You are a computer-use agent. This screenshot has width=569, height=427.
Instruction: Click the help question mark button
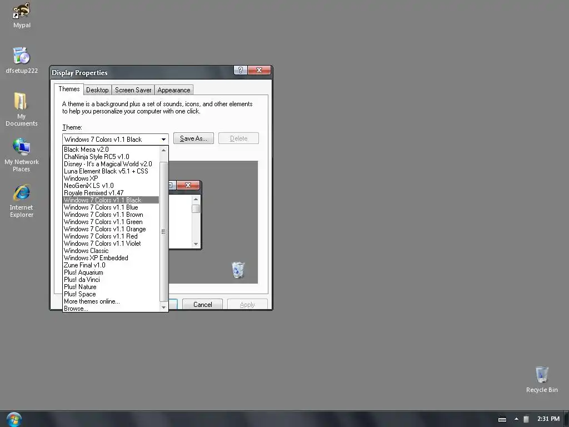[241, 70]
